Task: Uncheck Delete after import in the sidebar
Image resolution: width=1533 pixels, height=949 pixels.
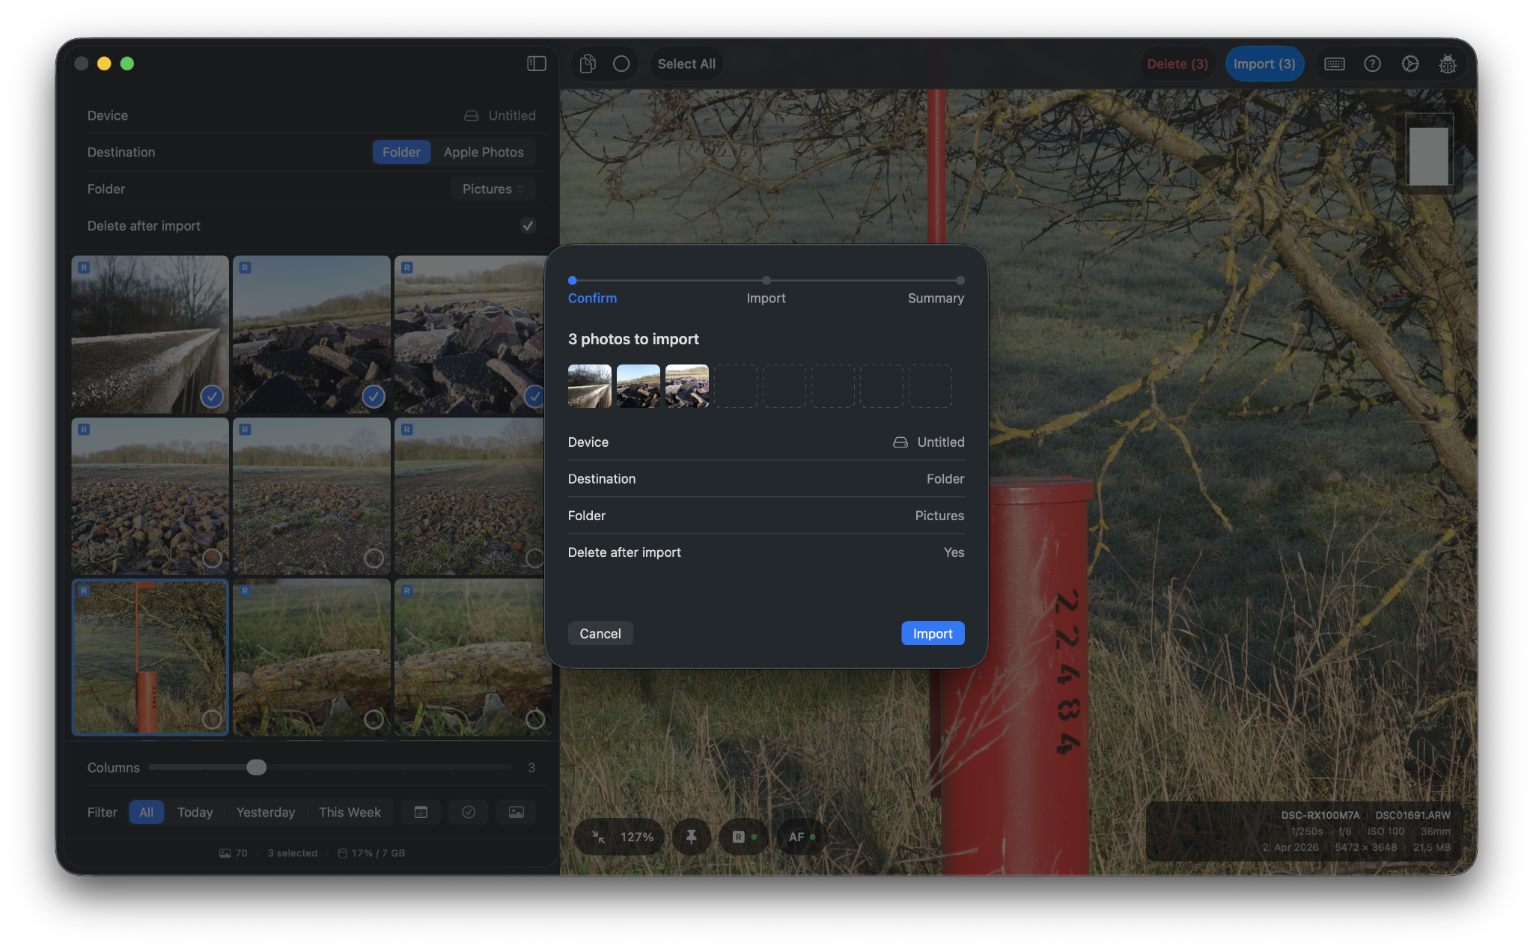Action: click(x=528, y=225)
